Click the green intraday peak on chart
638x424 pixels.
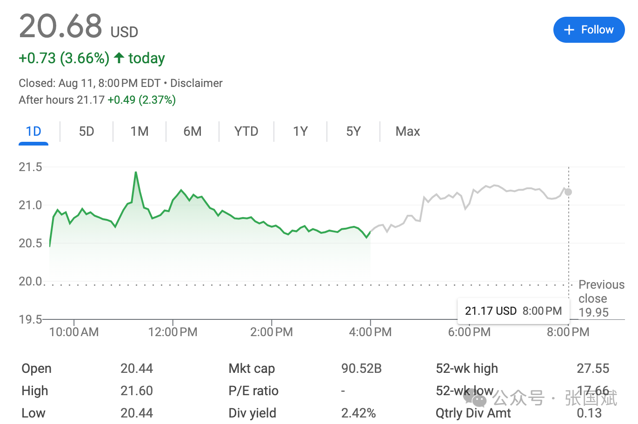136,172
